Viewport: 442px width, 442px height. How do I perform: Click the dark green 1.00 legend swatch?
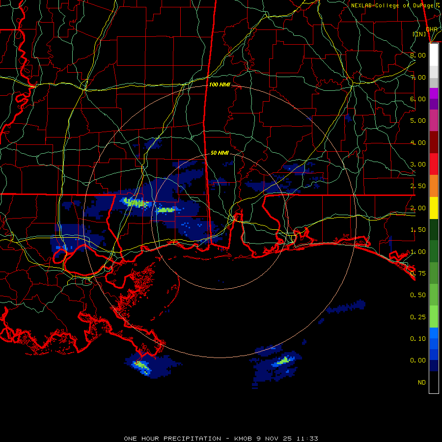pos(434,251)
